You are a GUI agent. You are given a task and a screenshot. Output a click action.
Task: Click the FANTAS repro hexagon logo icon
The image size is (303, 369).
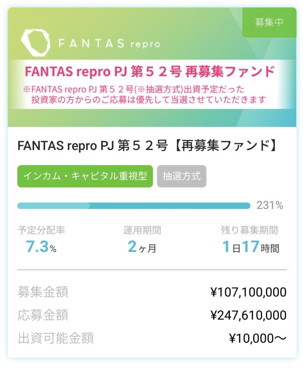(x=35, y=43)
